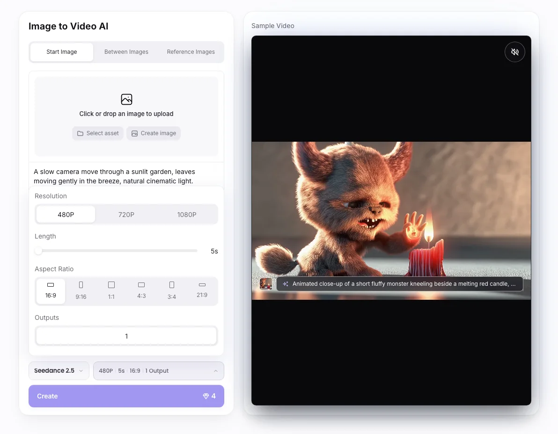Choose 1080P resolution
The height and width of the screenshot is (434, 558).
coord(187,214)
